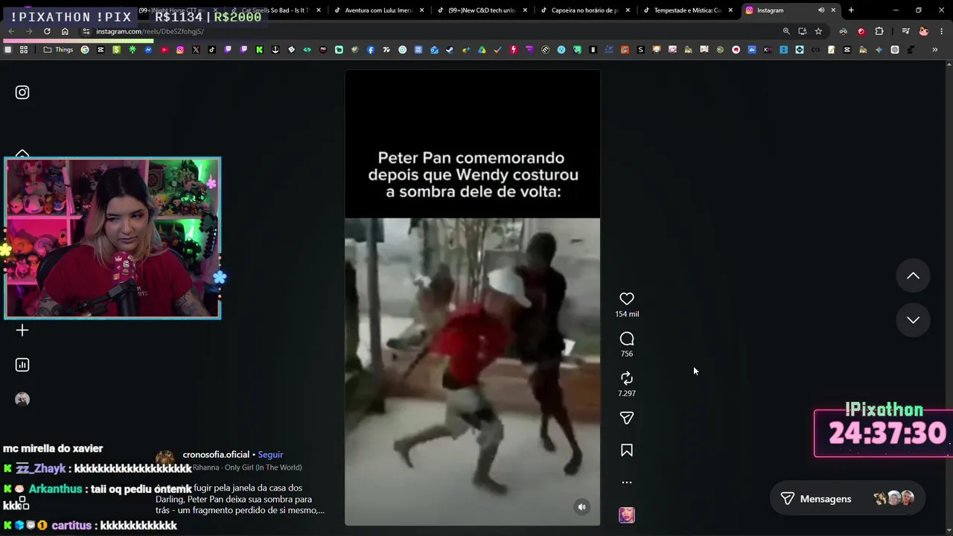Close the Instagram tab

coord(833,10)
